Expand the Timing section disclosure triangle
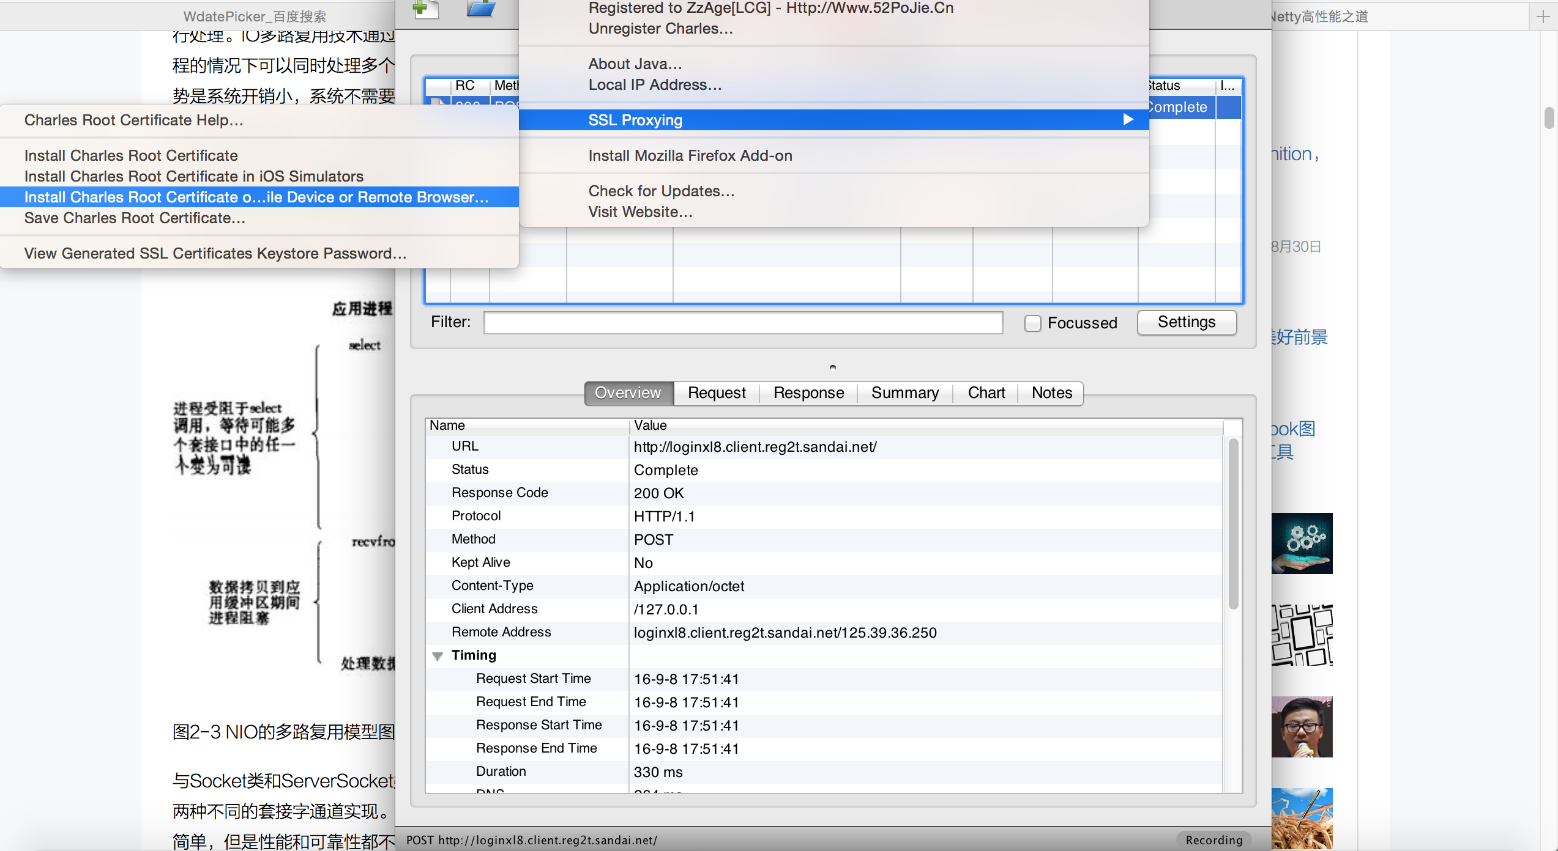Screen dimensions: 1558x851 (x=438, y=655)
